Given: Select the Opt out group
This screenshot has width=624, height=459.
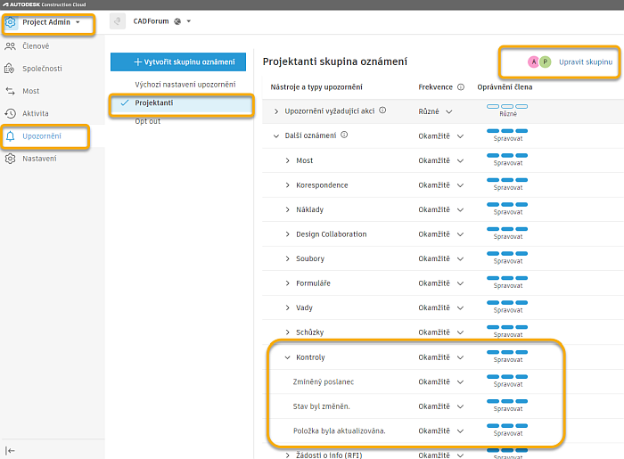Looking at the screenshot, I should point(148,121).
